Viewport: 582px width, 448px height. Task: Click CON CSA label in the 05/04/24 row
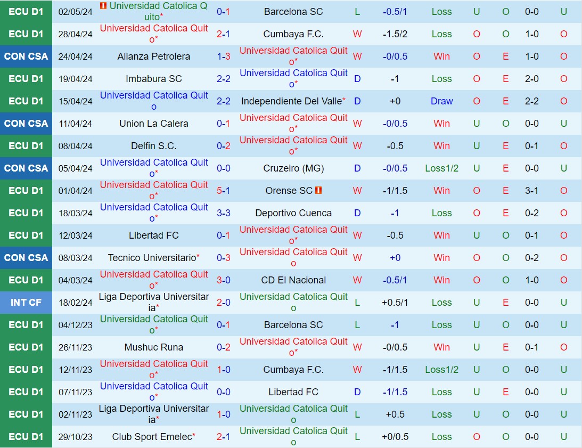click(26, 168)
